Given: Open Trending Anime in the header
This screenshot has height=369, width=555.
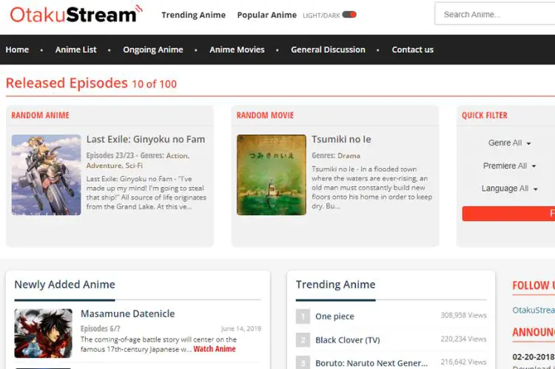Looking at the screenshot, I should coord(194,16).
